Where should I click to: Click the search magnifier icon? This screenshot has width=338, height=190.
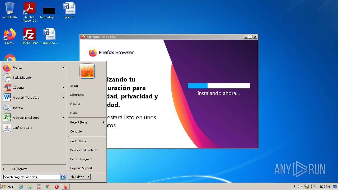click(x=63, y=177)
